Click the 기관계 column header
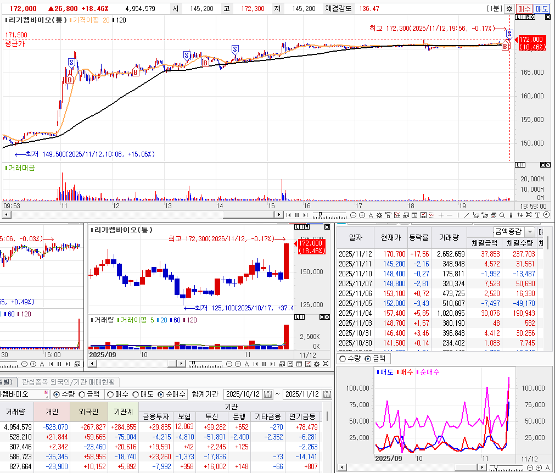 tap(123, 411)
